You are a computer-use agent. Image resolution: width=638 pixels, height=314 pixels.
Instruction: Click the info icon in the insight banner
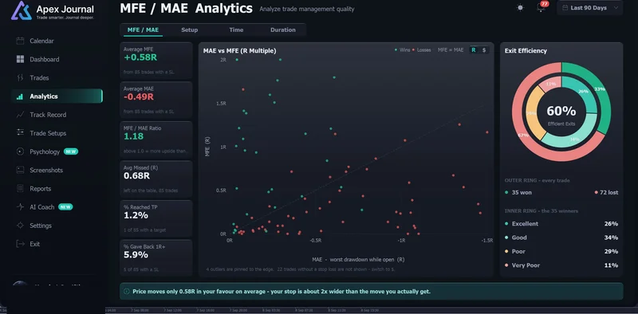pos(127,291)
